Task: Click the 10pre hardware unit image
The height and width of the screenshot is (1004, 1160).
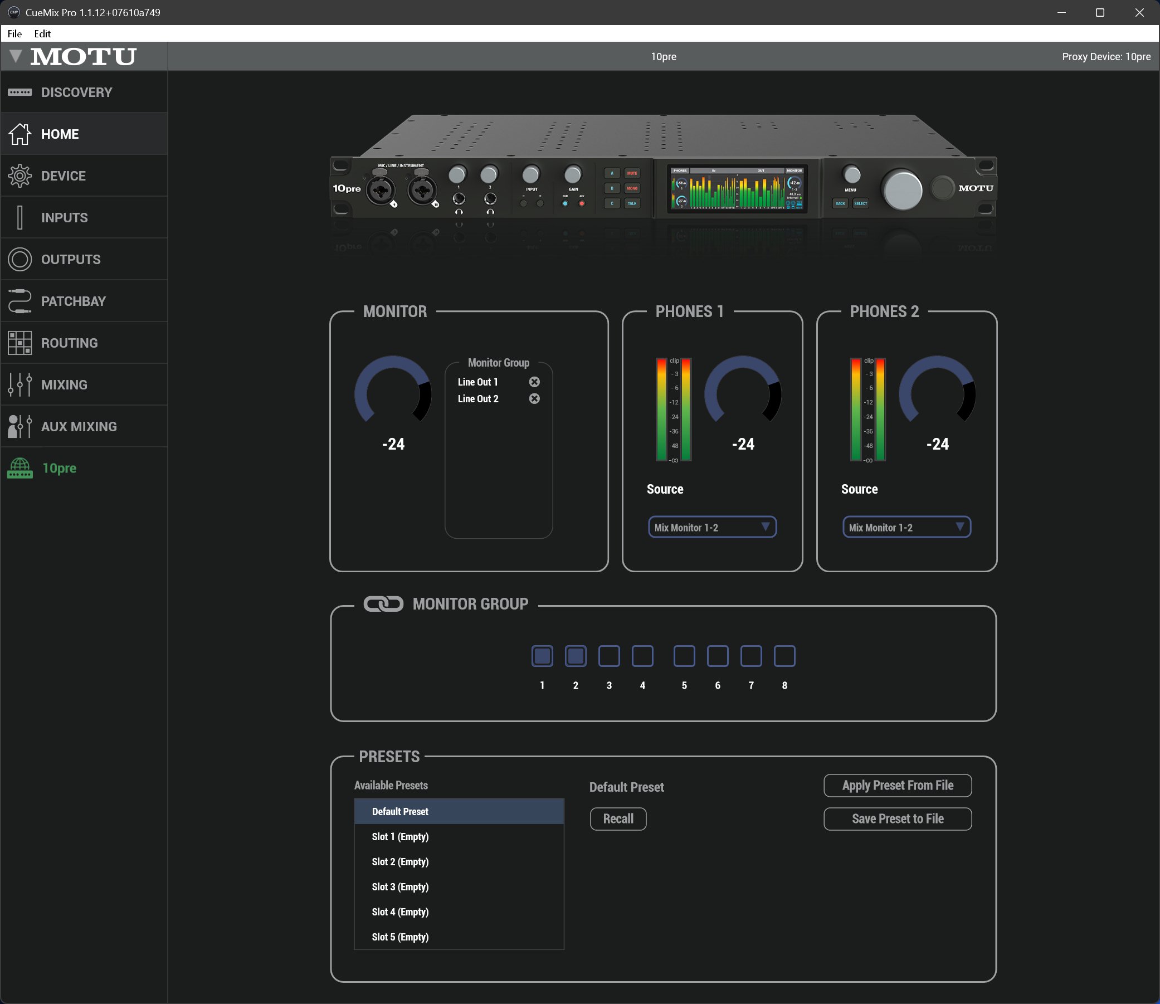Action: [x=663, y=167]
